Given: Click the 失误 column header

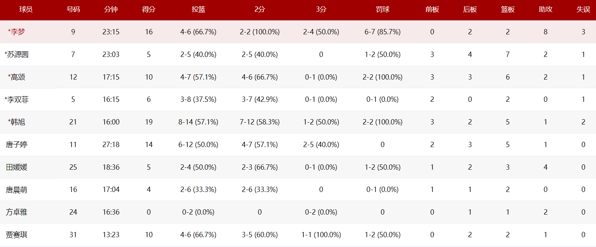Looking at the screenshot, I should click(x=583, y=9).
